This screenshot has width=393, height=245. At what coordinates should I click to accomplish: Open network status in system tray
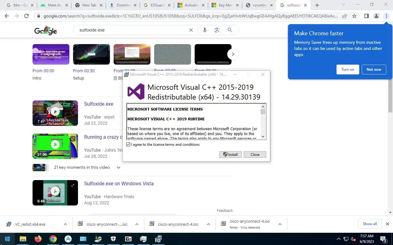346,239
